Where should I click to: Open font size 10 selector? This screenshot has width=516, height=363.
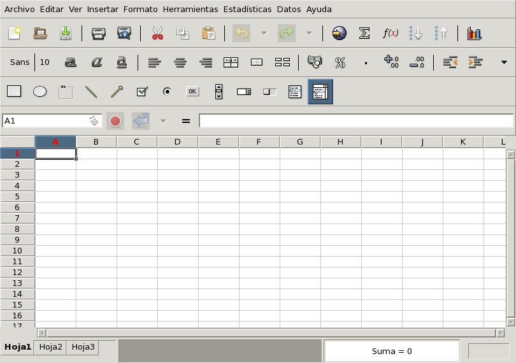[45, 62]
